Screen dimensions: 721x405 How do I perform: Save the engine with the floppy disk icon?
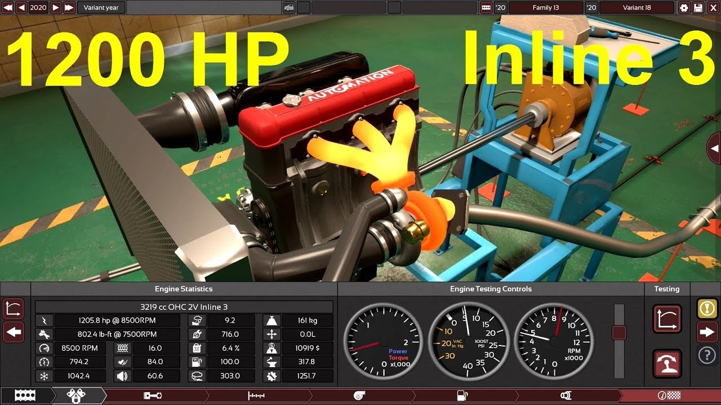698,7
